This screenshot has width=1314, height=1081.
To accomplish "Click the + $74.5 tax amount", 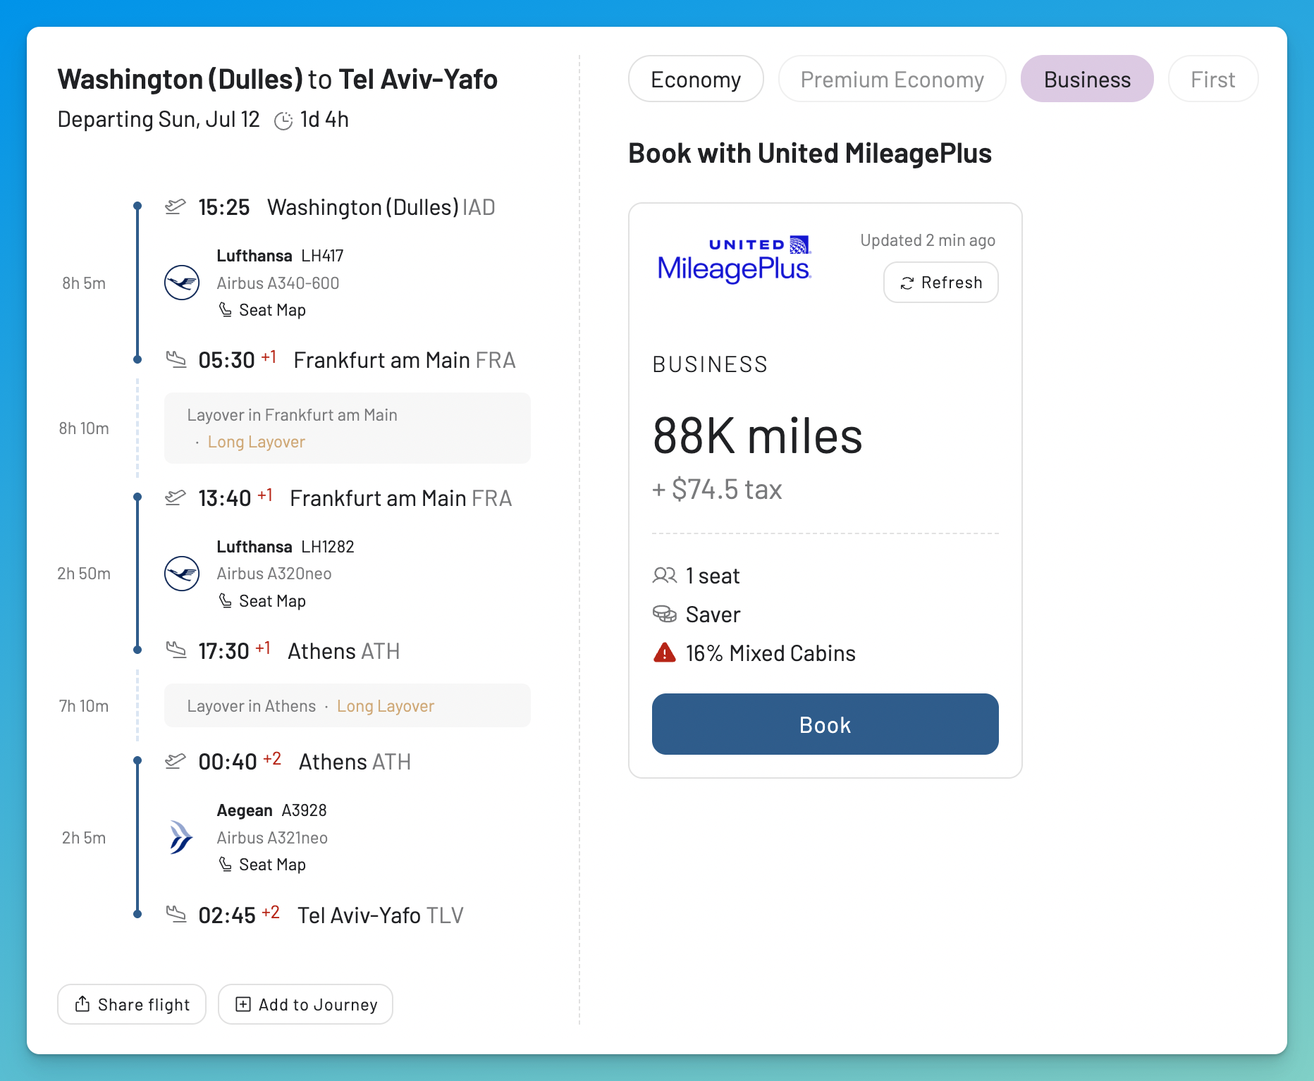I will click(x=718, y=489).
